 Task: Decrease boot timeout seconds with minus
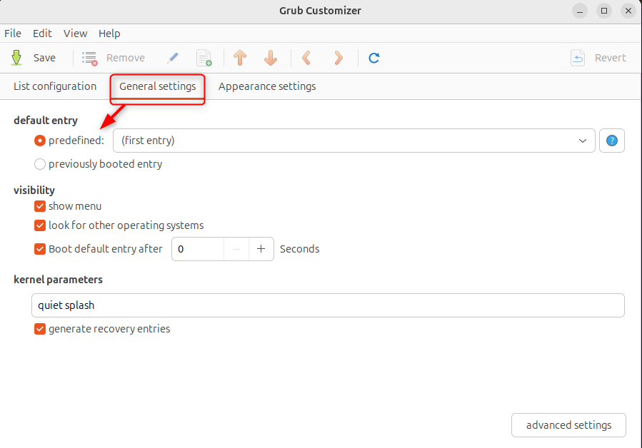click(x=236, y=249)
